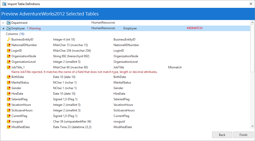Click the Mismatch label in JobTitle row
255x141 pixels.
(175, 67)
